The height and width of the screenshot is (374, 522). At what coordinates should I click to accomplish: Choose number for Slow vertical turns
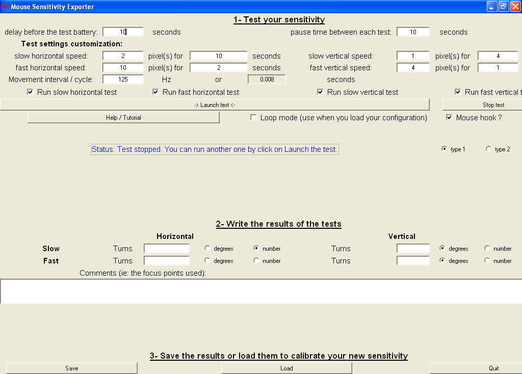tap(487, 249)
